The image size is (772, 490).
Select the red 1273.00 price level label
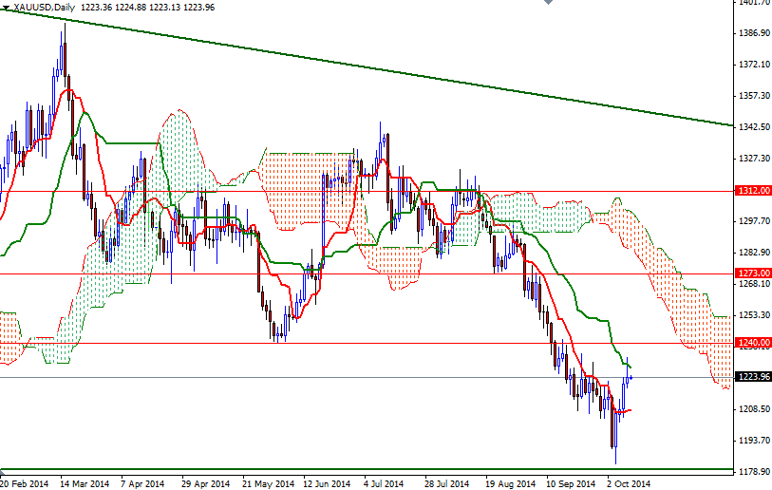[752, 273]
